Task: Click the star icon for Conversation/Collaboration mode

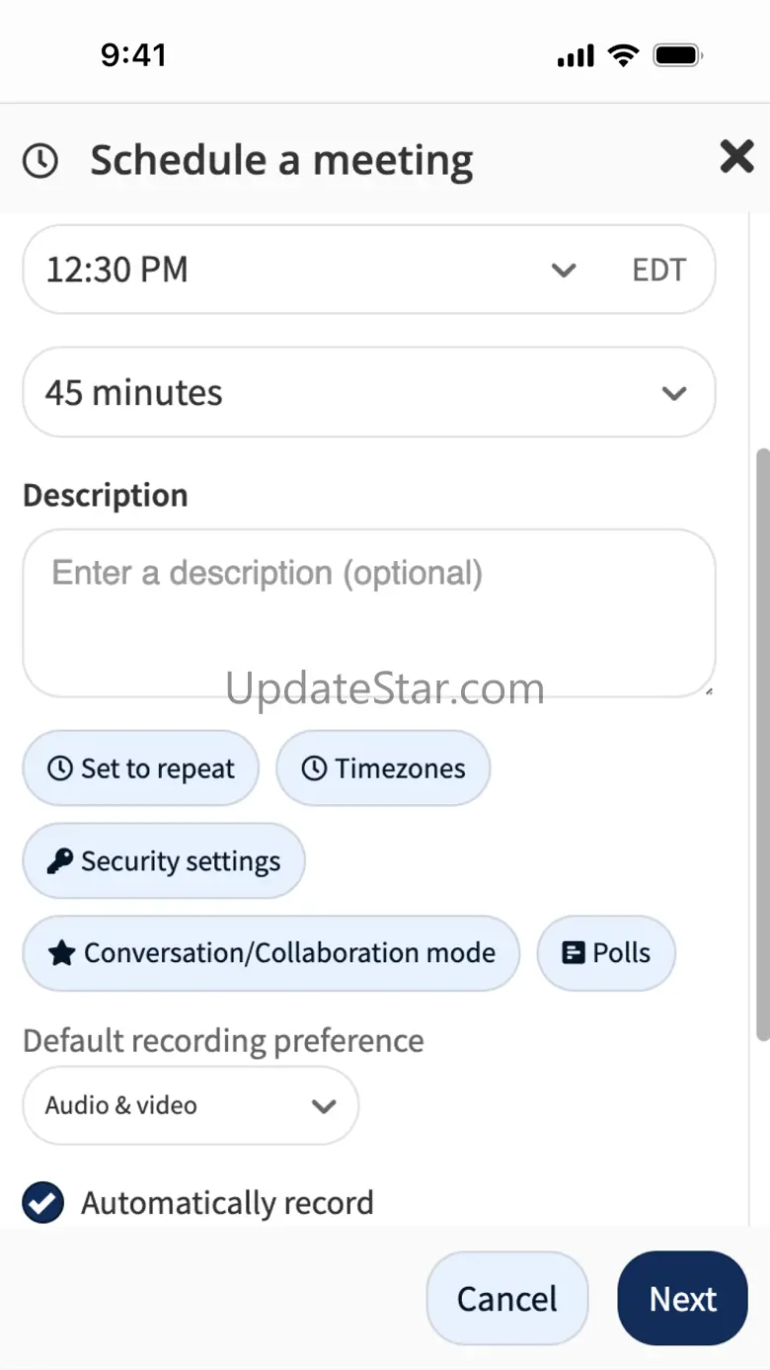Action: pyautogui.click(x=61, y=953)
